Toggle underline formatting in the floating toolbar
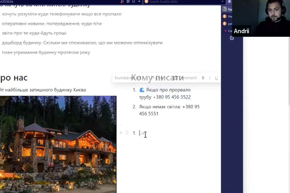The width and height of the screenshot is (290, 193). [x=216, y=78]
